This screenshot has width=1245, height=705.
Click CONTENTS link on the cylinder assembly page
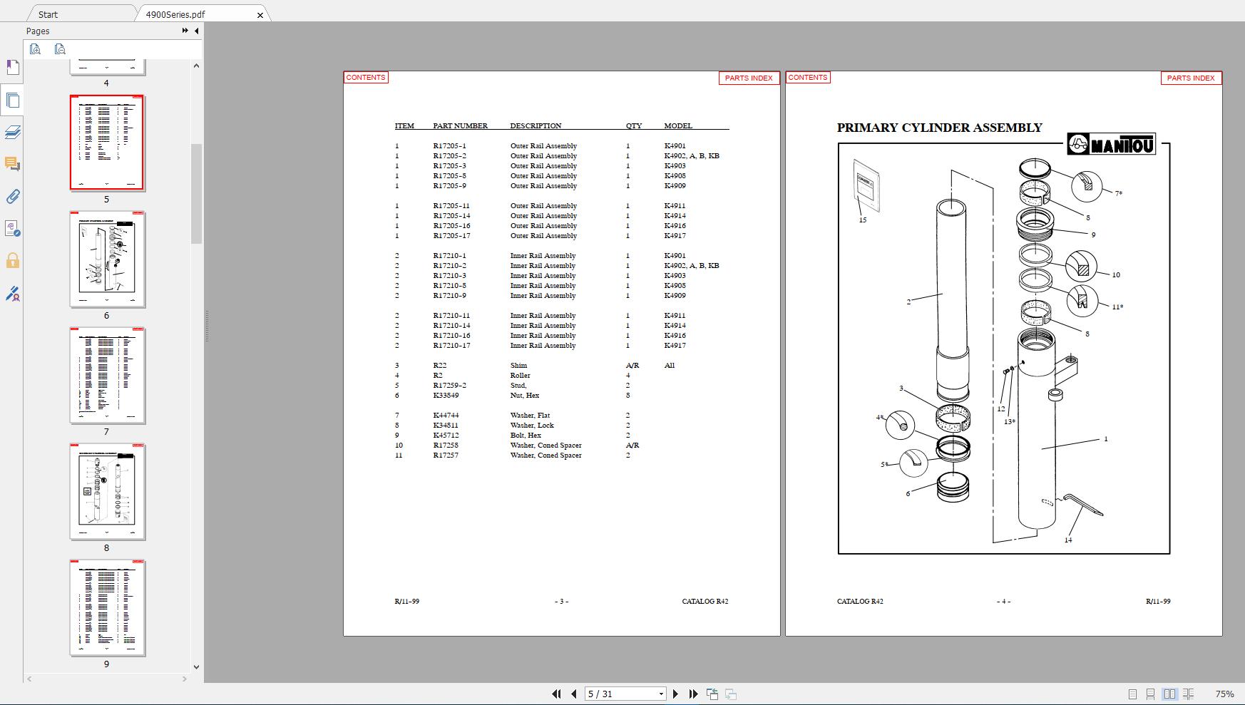coord(808,77)
